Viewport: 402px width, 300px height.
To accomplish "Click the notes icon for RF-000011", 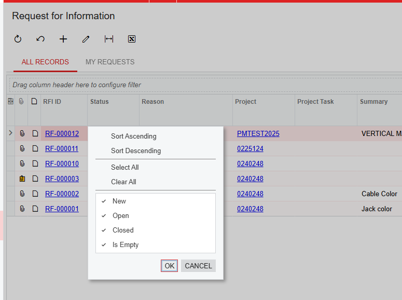I will tap(35, 148).
